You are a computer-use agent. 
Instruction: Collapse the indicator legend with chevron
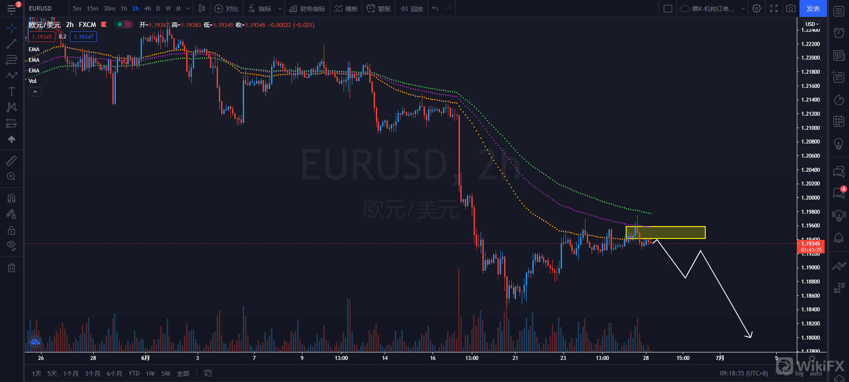(35, 91)
